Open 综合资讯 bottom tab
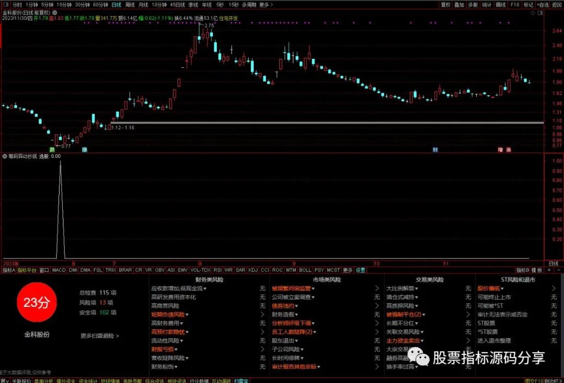Image resolution: width=564 pixels, height=383 pixels. 155,380
